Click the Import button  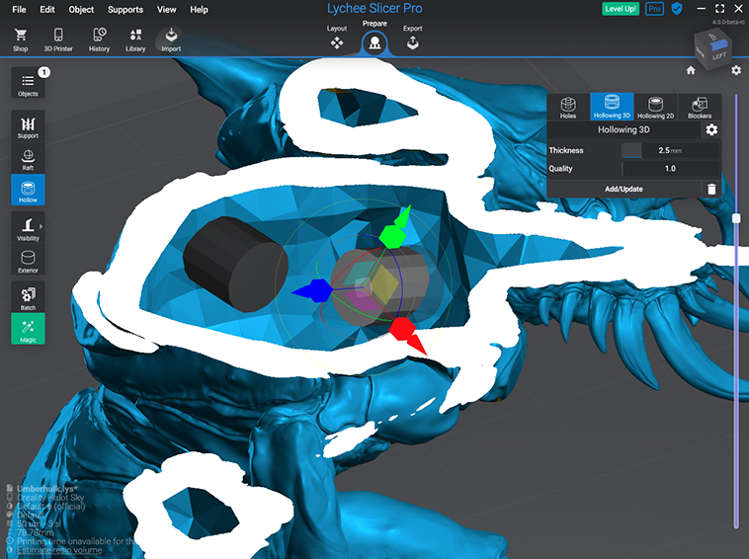[171, 40]
